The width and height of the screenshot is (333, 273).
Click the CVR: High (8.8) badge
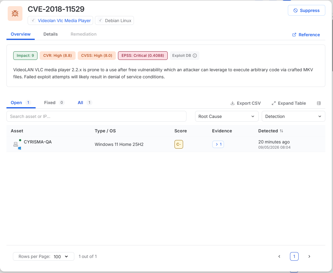(57, 56)
